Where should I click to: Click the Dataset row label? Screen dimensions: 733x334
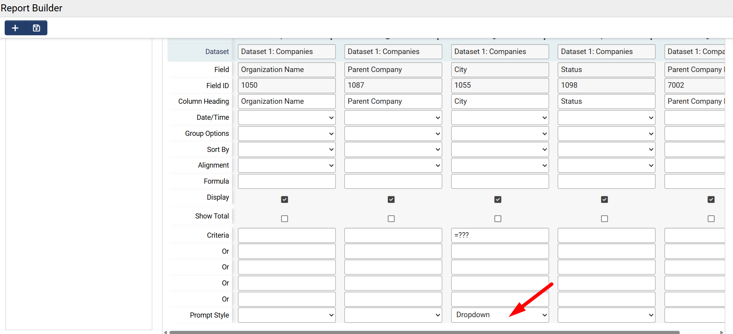pyautogui.click(x=217, y=52)
